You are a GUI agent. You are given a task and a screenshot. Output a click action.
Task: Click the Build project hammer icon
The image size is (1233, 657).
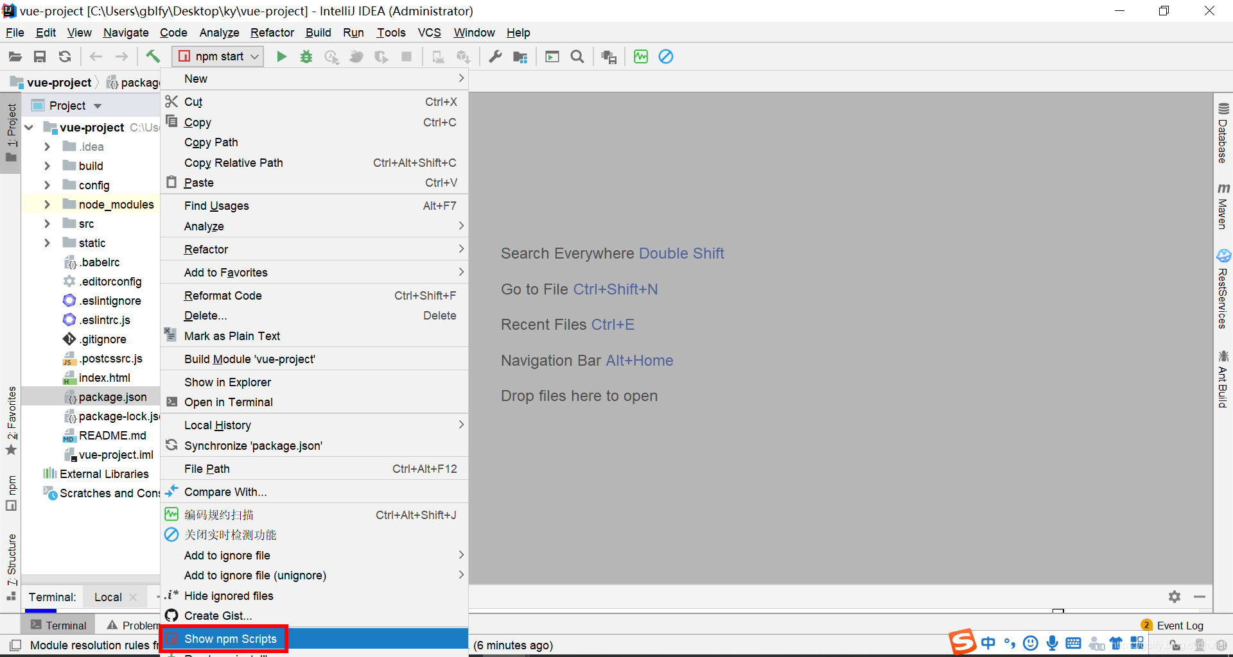coord(153,56)
